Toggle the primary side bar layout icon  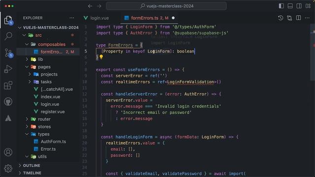pyautogui.click(x=281, y=6)
